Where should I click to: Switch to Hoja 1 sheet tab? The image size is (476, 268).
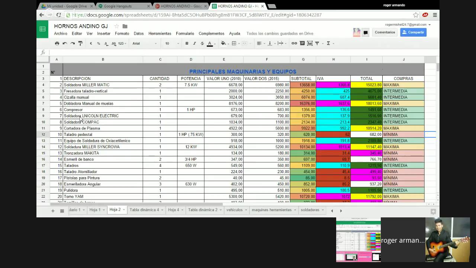click(x=95, y=210)
